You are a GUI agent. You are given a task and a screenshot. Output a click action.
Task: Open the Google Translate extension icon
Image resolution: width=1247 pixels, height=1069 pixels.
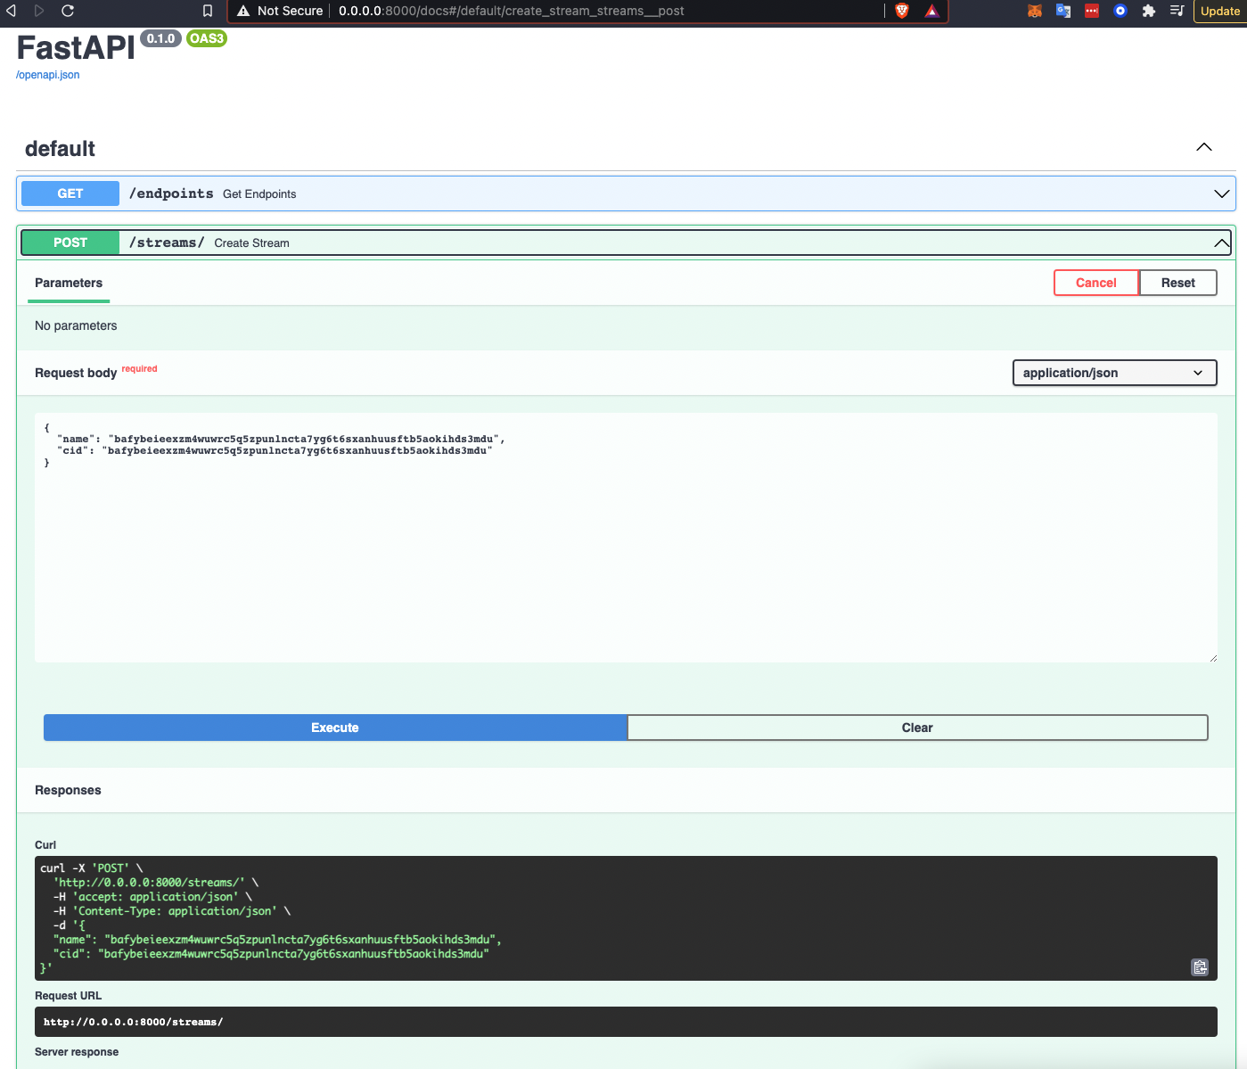point(1063,11)
